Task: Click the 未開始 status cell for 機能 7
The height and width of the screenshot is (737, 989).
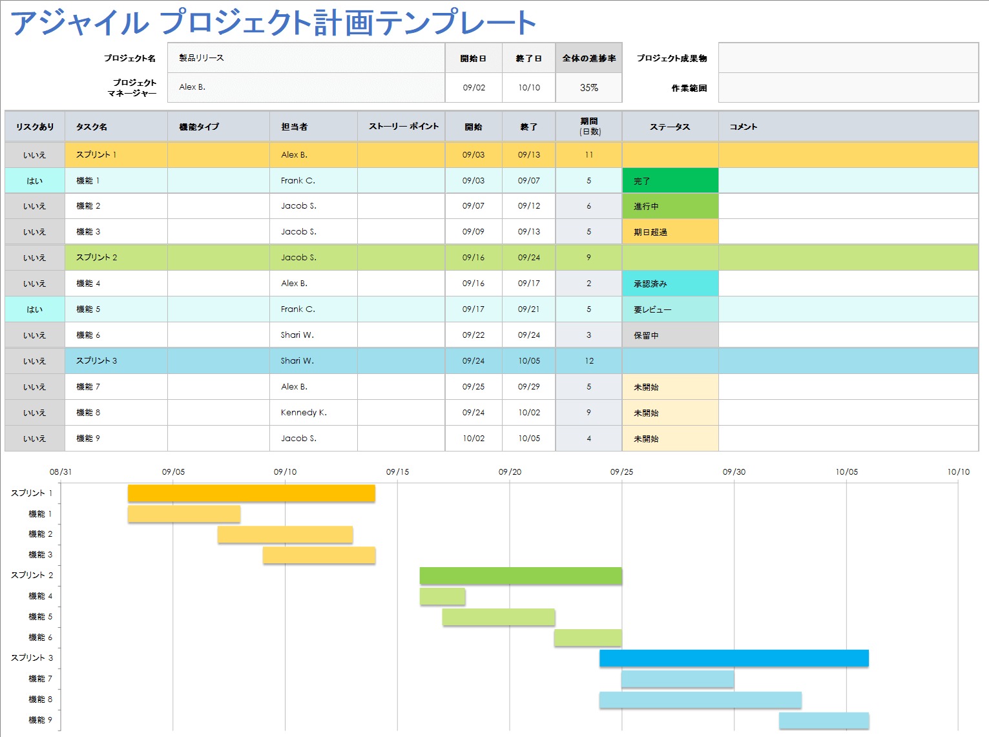Action: [x=670, y=387]
